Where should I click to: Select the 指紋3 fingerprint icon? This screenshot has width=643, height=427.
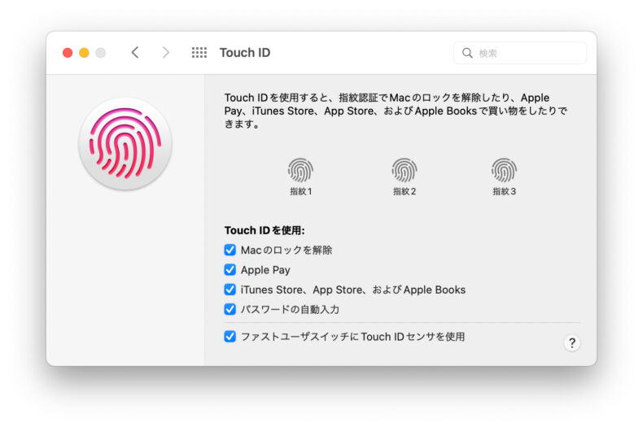[x=504, y=170]
